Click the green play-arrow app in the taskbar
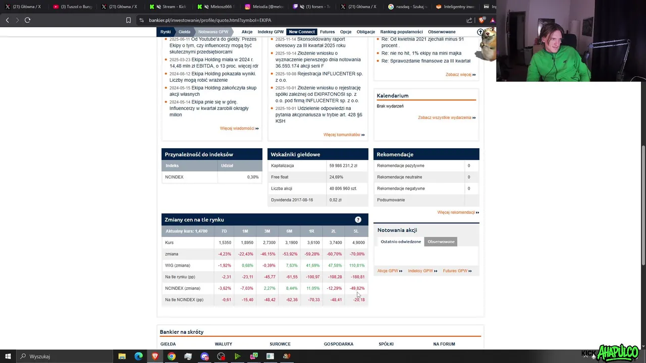This screenshot has width=646, height=363. [x=237, y=356]
